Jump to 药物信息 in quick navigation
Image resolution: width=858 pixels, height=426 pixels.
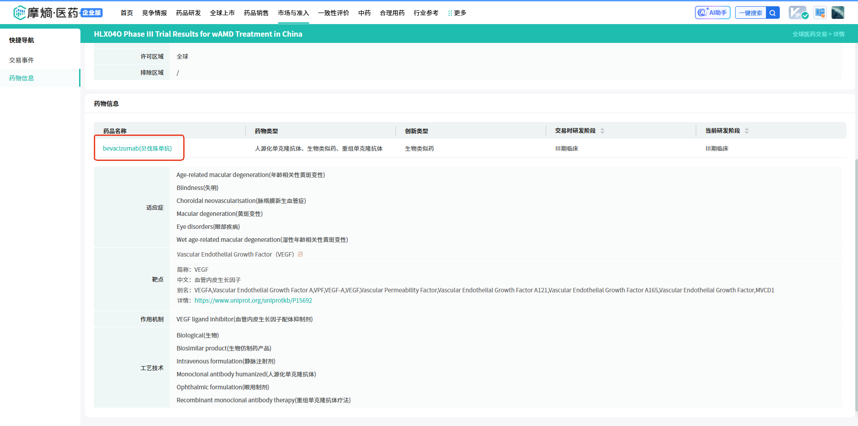coord(21,78)
